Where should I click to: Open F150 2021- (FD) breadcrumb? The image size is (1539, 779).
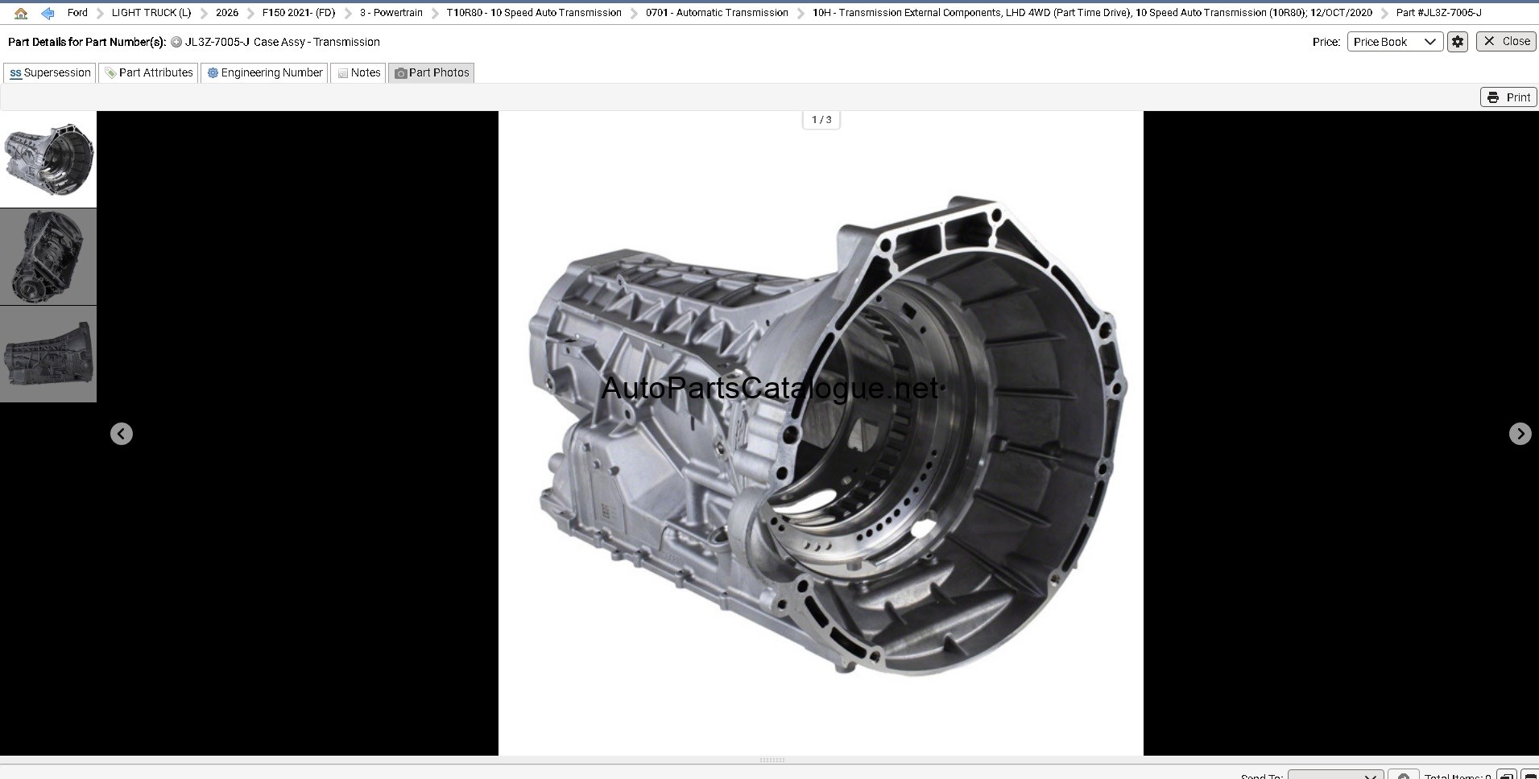299,13
